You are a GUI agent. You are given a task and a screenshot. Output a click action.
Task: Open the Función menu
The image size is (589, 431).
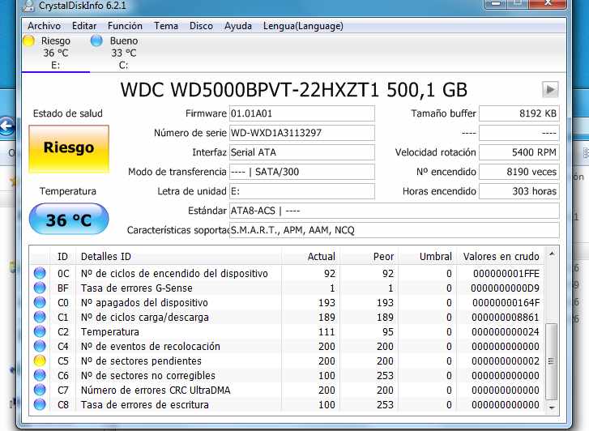(x=125, y=26)
